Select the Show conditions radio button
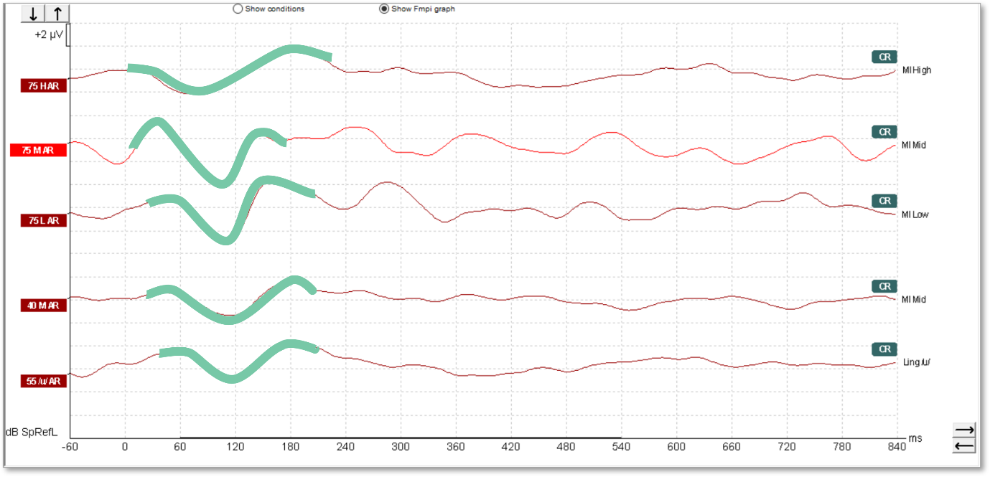 tap(238, 9)
